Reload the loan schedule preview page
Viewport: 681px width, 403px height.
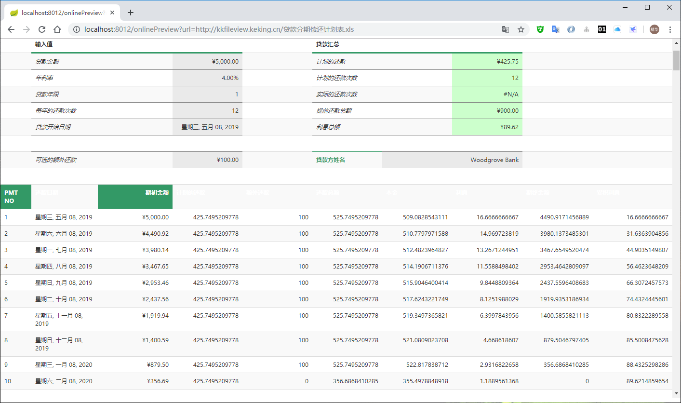click(x=42, y=29)
